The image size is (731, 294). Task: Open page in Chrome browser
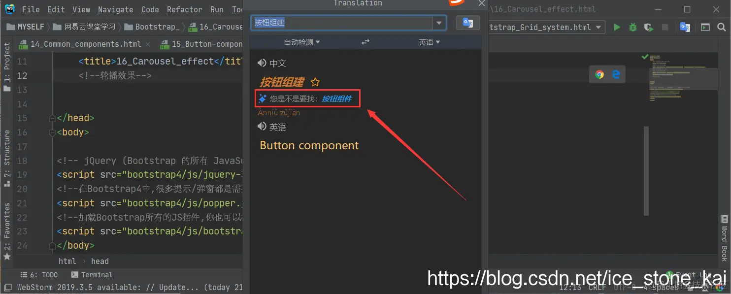[599, 75]
